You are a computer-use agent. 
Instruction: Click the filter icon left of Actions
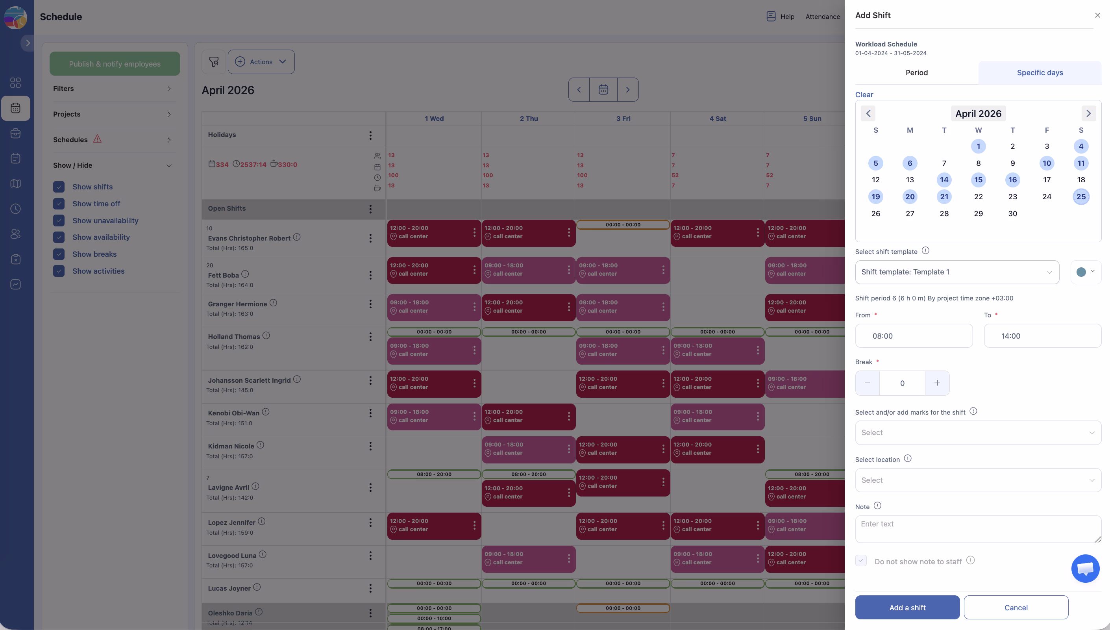click(214, 62)
